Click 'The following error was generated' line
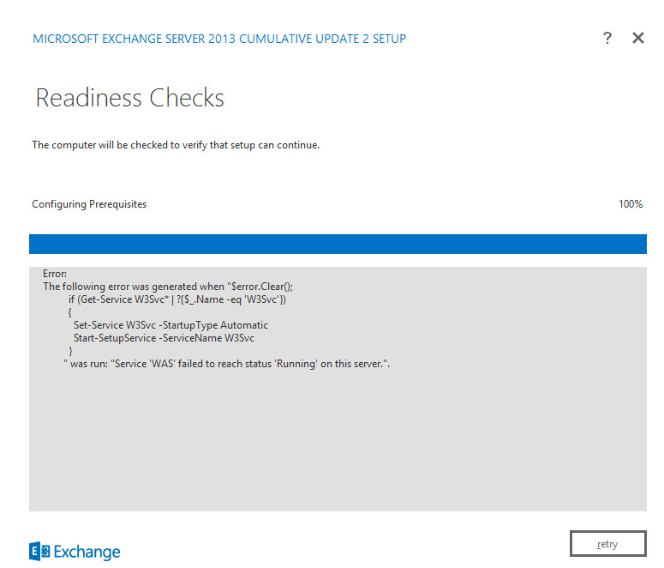The image size is (664, 568). click(x=168, y=287)
